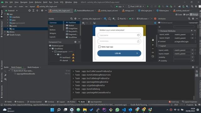The height and width of the screenshot is (113, 201).
Task: Set canvas zoom to 1:1
Action: point(153,52)
